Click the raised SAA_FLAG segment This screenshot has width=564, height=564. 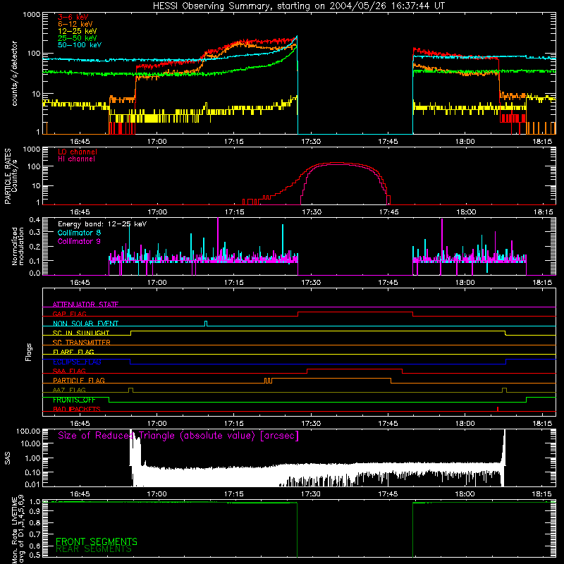pyautogui.click(x=355, y=369)
